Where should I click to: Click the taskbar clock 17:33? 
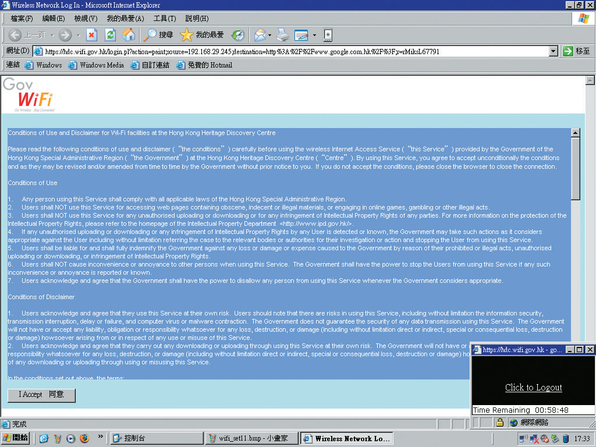click(582, 439)
